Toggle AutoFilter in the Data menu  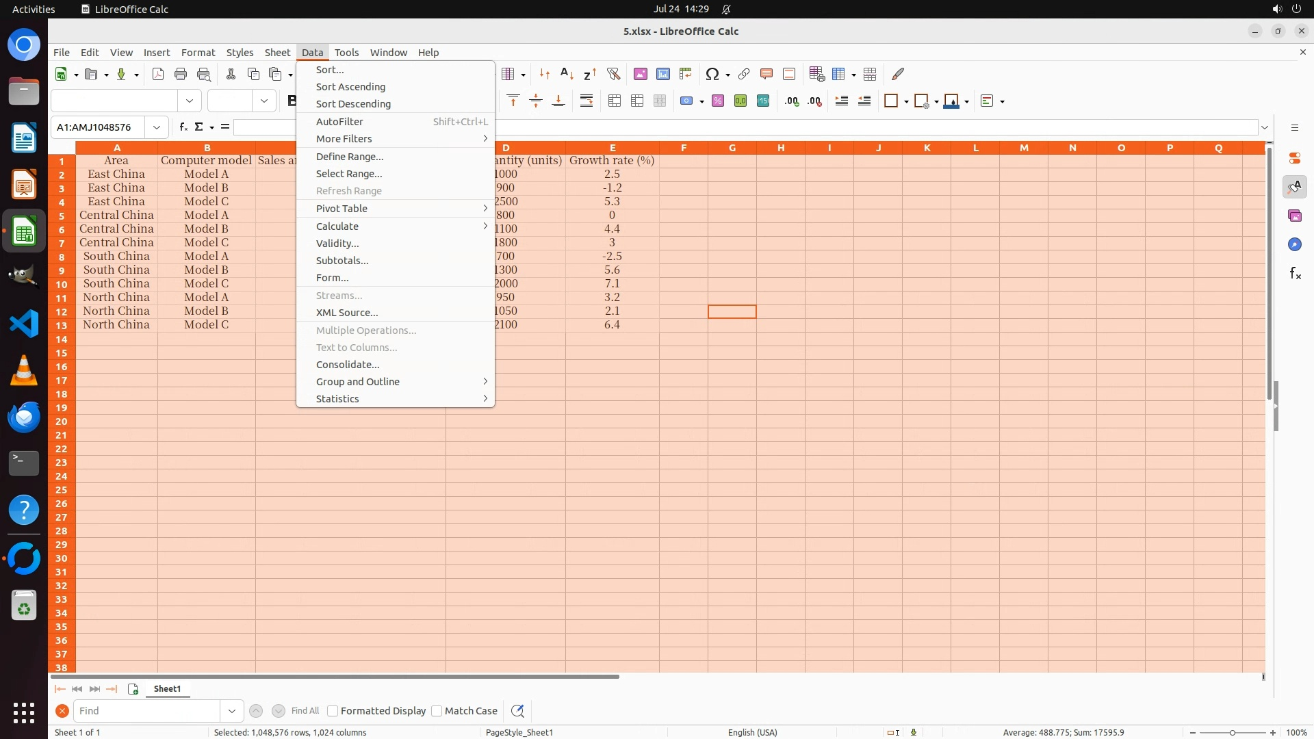339,122
